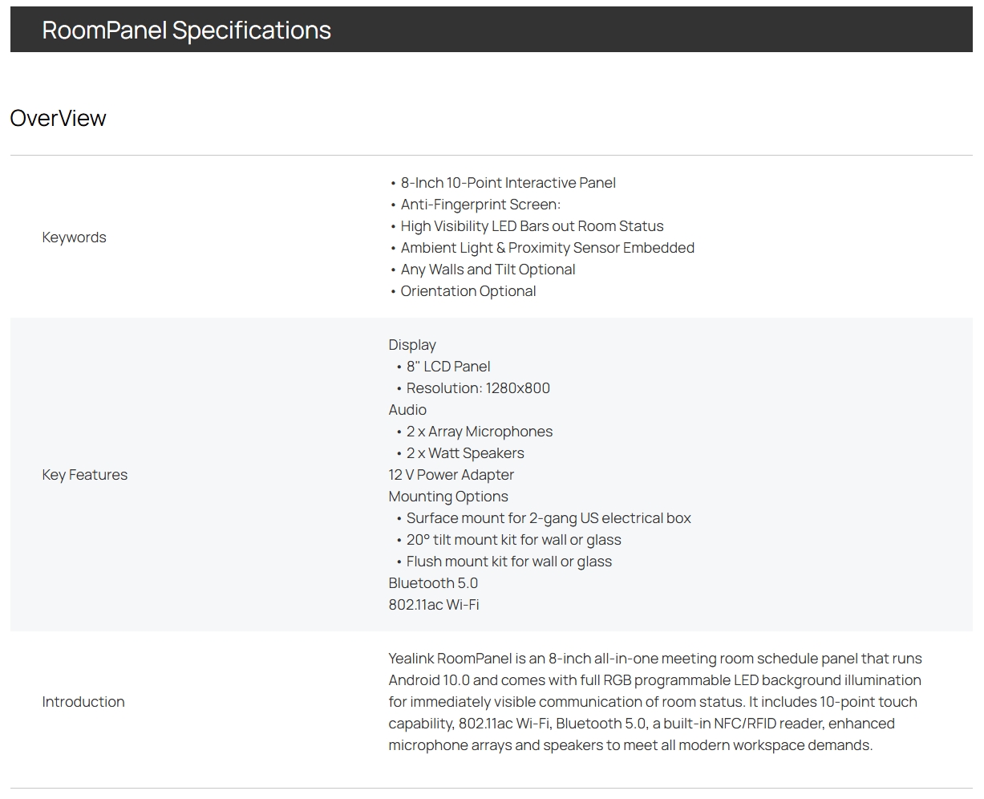984x799 pixels.
Task: Click the OverView section heading
Action: [58, 118]
